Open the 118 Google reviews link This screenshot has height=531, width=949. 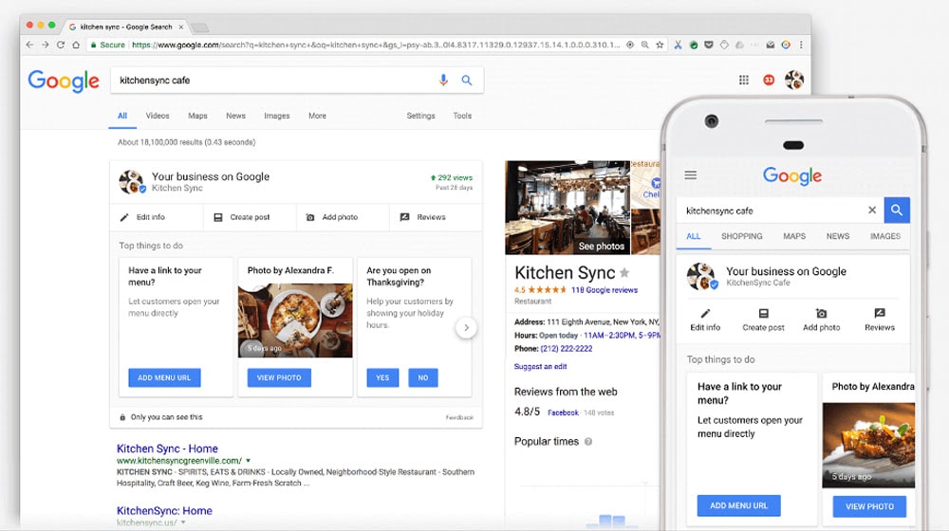604,290
